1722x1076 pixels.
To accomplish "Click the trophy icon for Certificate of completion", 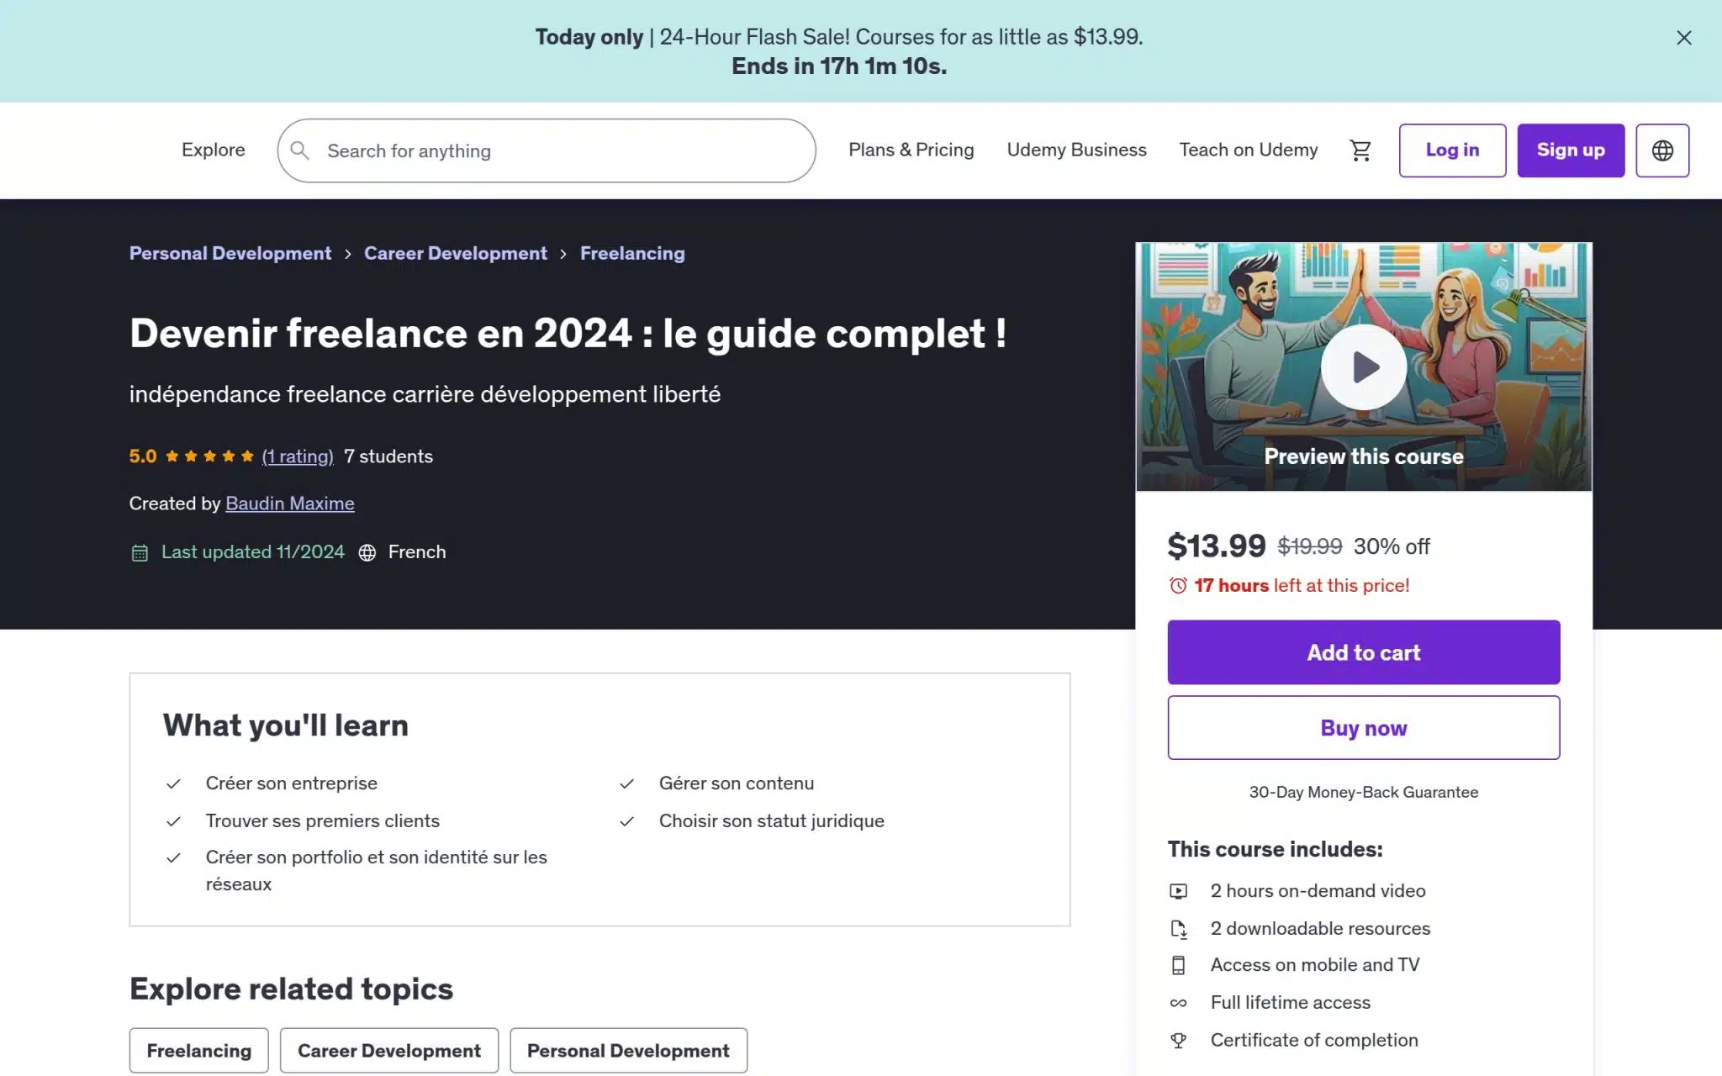I will click(x=1179, y=1040).
